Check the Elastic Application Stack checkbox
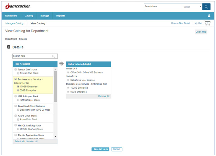Screen dimensions: 216x156 click(15, 135)
